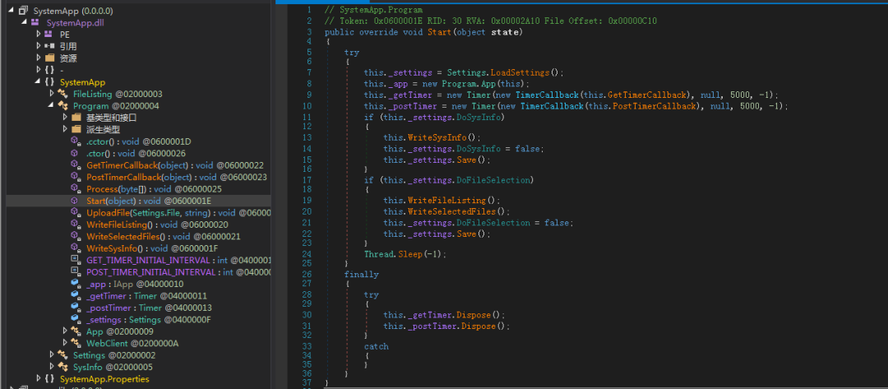888x389 pixels.
Task: Click the SystemApp.Properties namespace braces icon
Action: (x=49, y=379)
